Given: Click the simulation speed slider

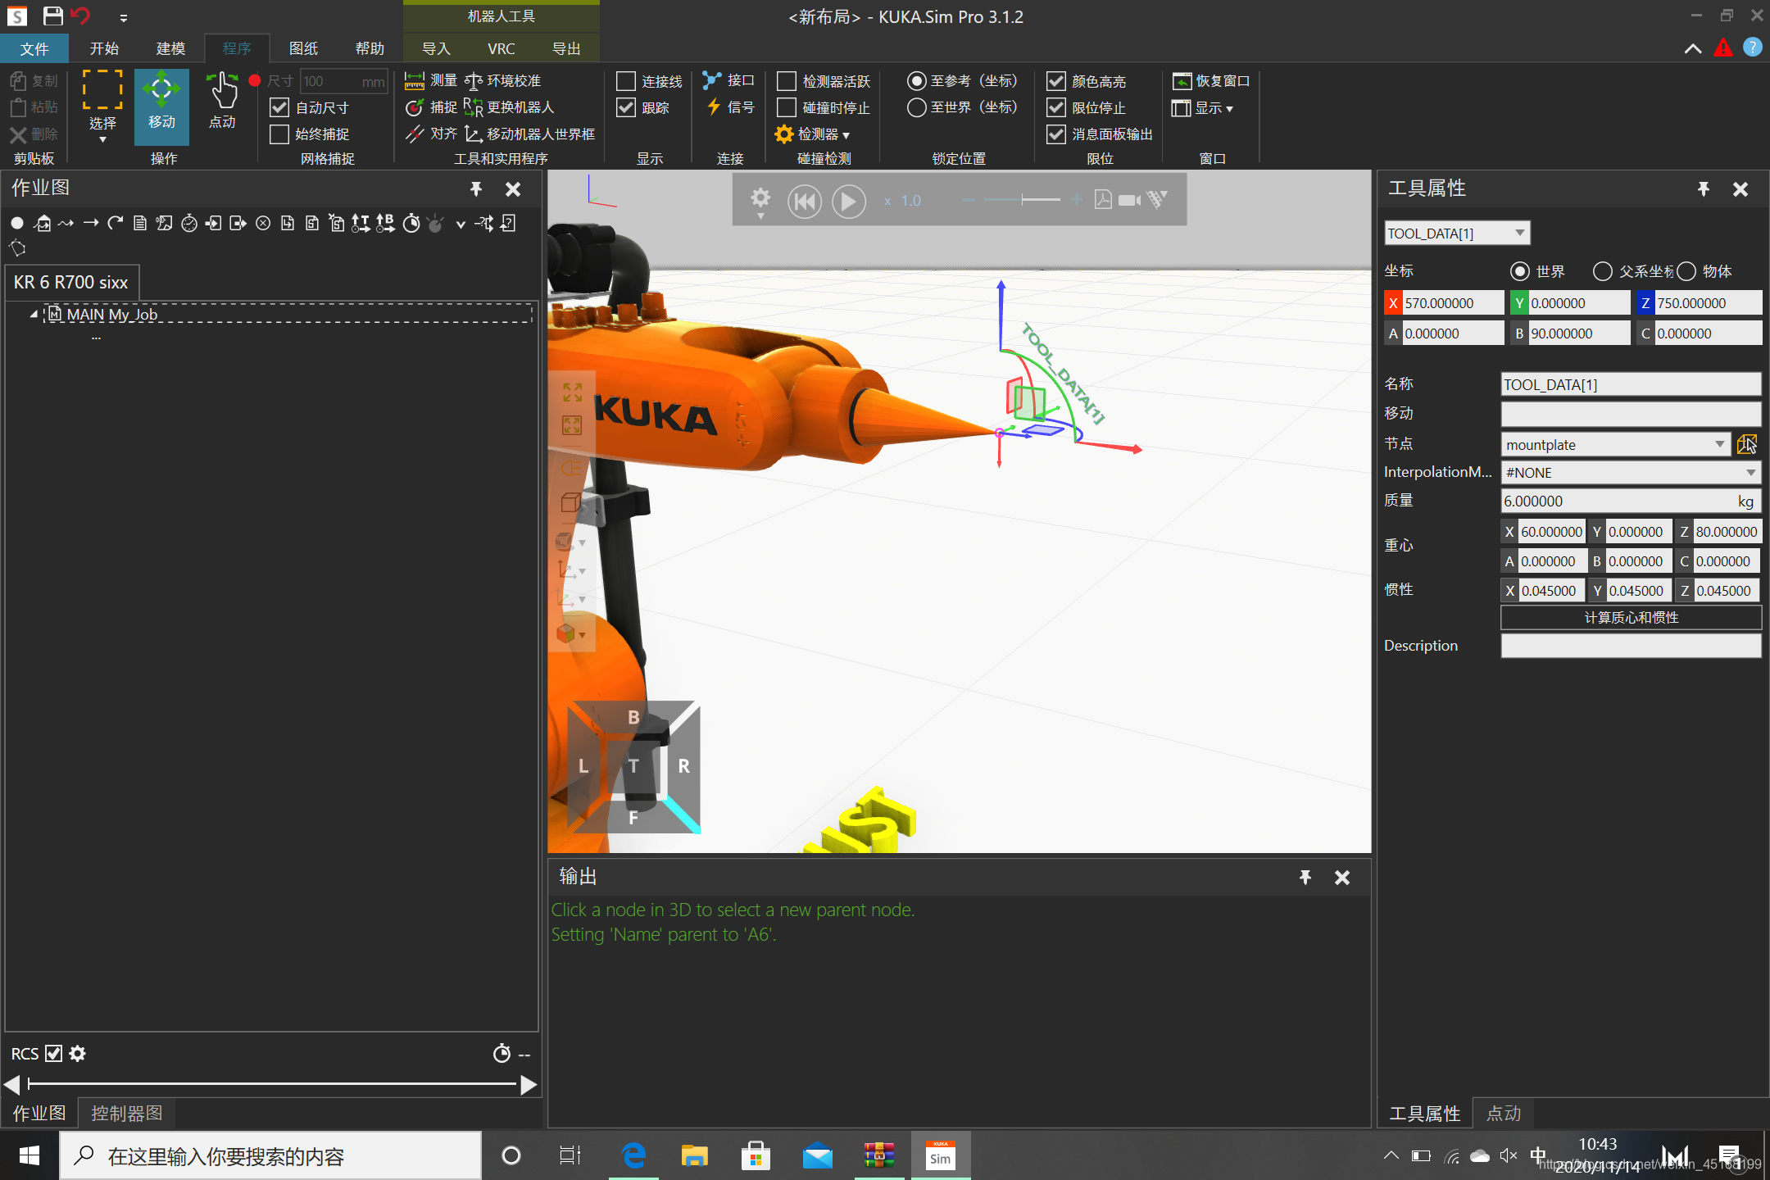Looking at the screenshot, I should tap(1023, 200).
